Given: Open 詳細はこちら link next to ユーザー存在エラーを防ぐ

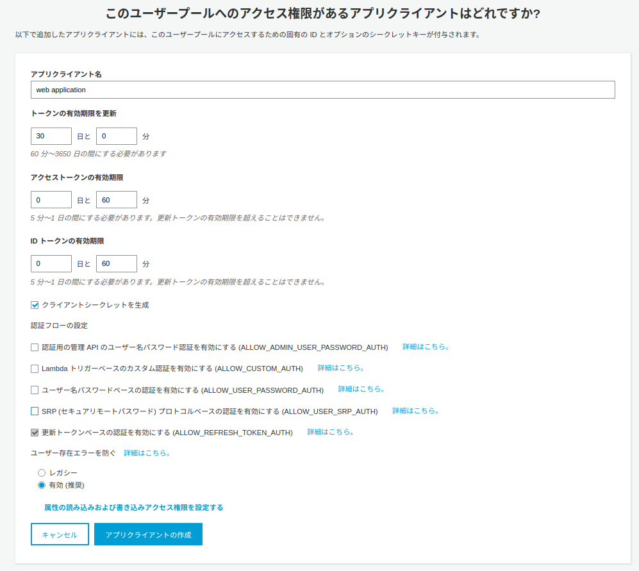Looking at the screenshot, I should [148, 452].
